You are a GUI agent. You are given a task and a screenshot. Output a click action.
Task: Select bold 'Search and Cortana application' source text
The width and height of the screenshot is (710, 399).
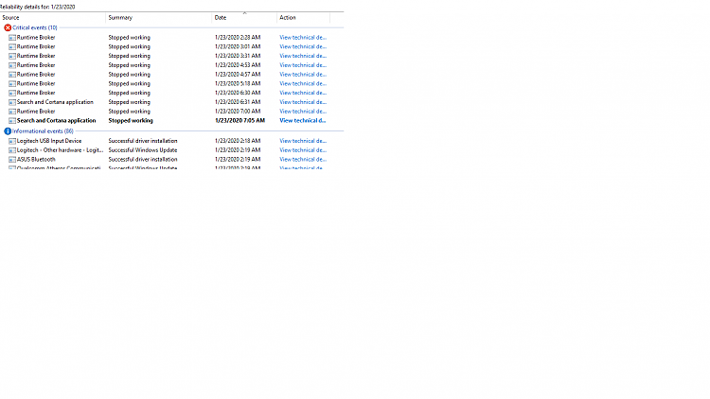pos(56,121)
